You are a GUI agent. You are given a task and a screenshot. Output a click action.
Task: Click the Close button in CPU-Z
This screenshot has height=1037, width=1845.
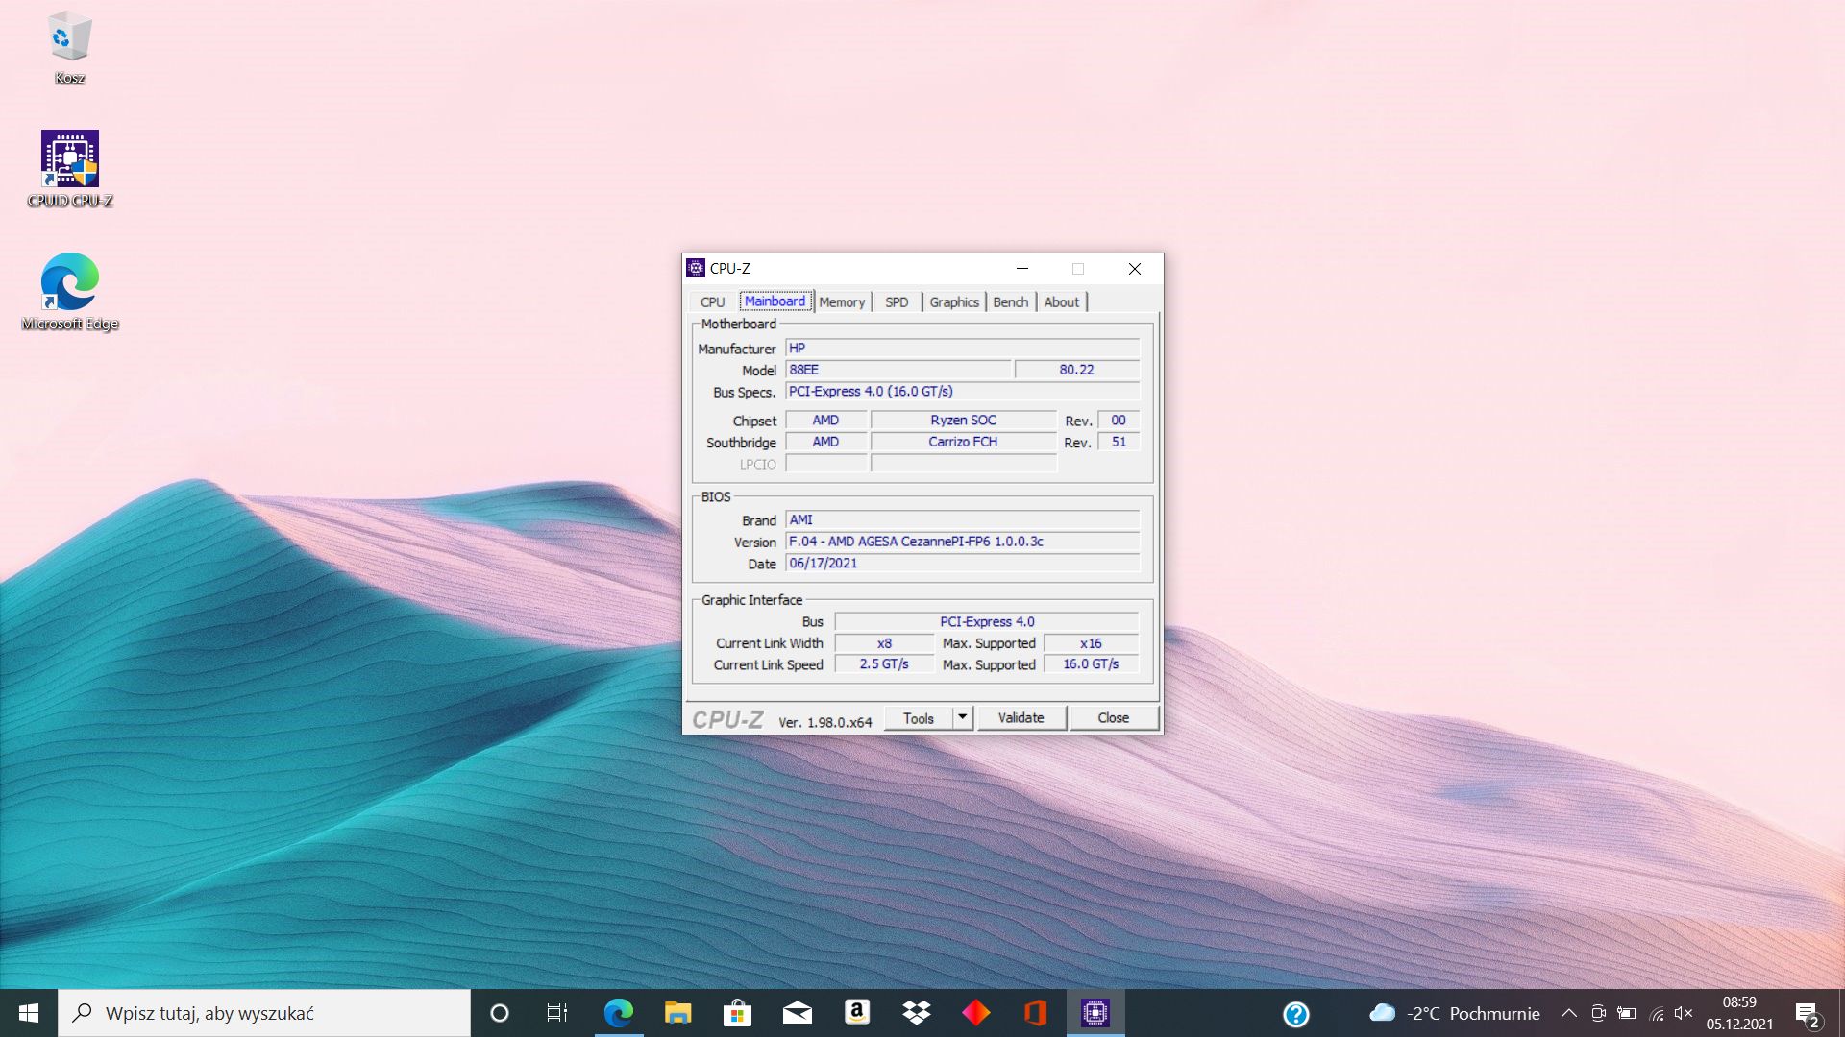coord(1114,718)
